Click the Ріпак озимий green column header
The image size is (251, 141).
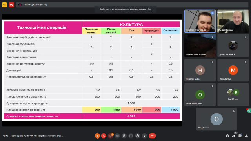point(111,31)
